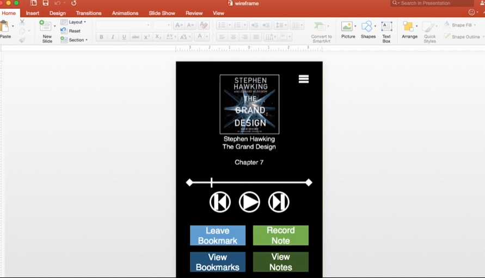
Task: Click the smiley feedback icon
Action: [x=472, y=12]
